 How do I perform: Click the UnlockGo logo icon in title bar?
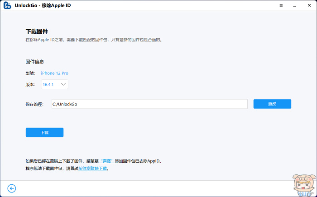[x=7, y=5]
